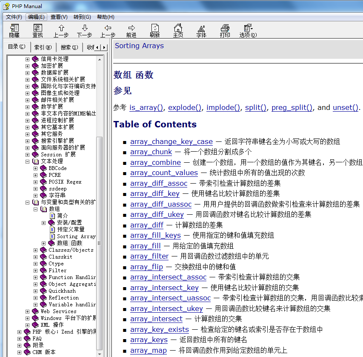This screenshot has width=363, height=357.
Task: Click the tree pane scroll-up arrow
Action: point(99,60)
